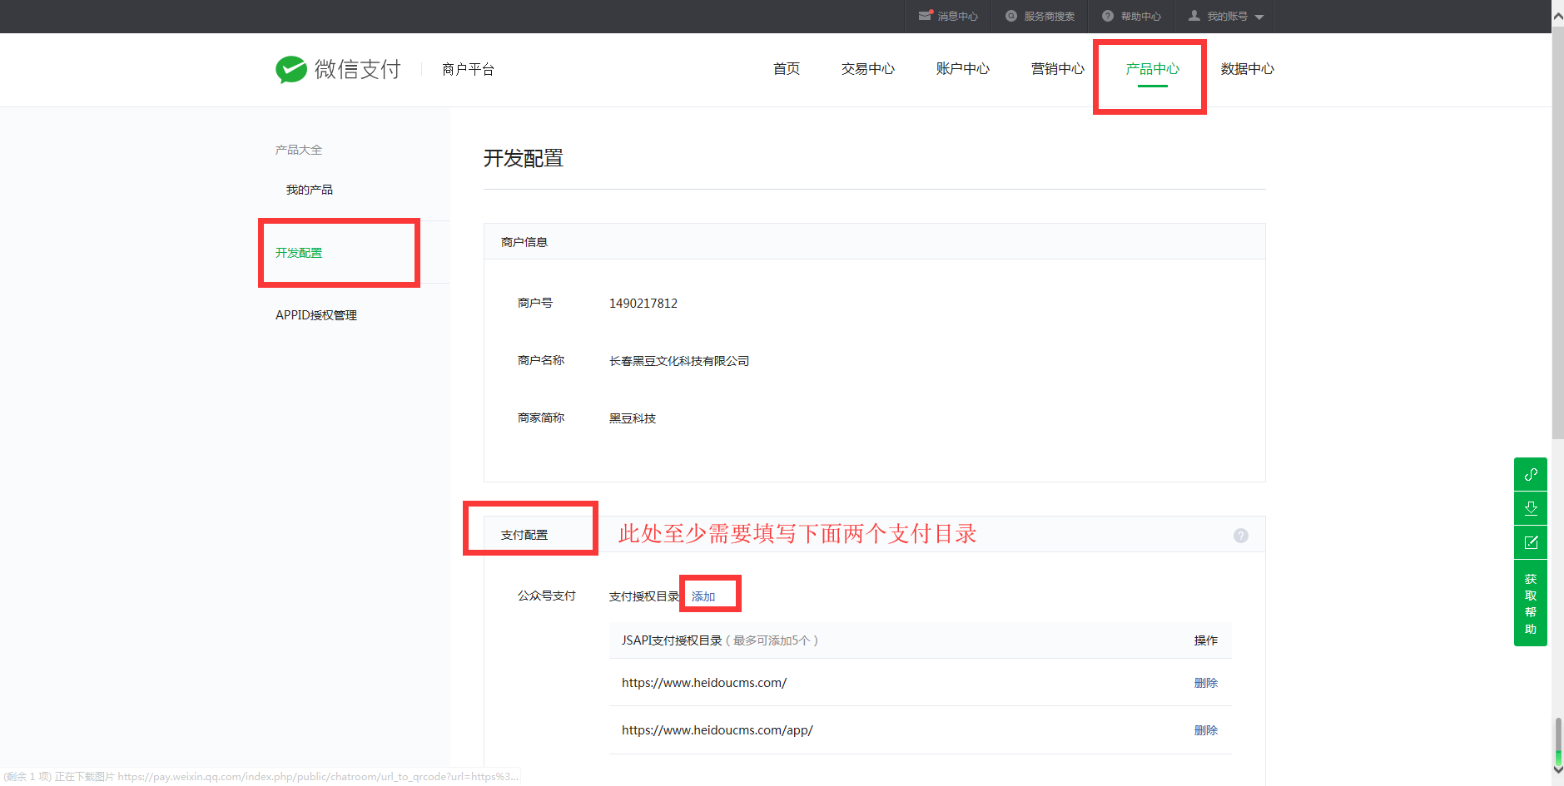
Task: Click the https://www.heidoucms.com/app/ URL text
Action: point(717,730)
